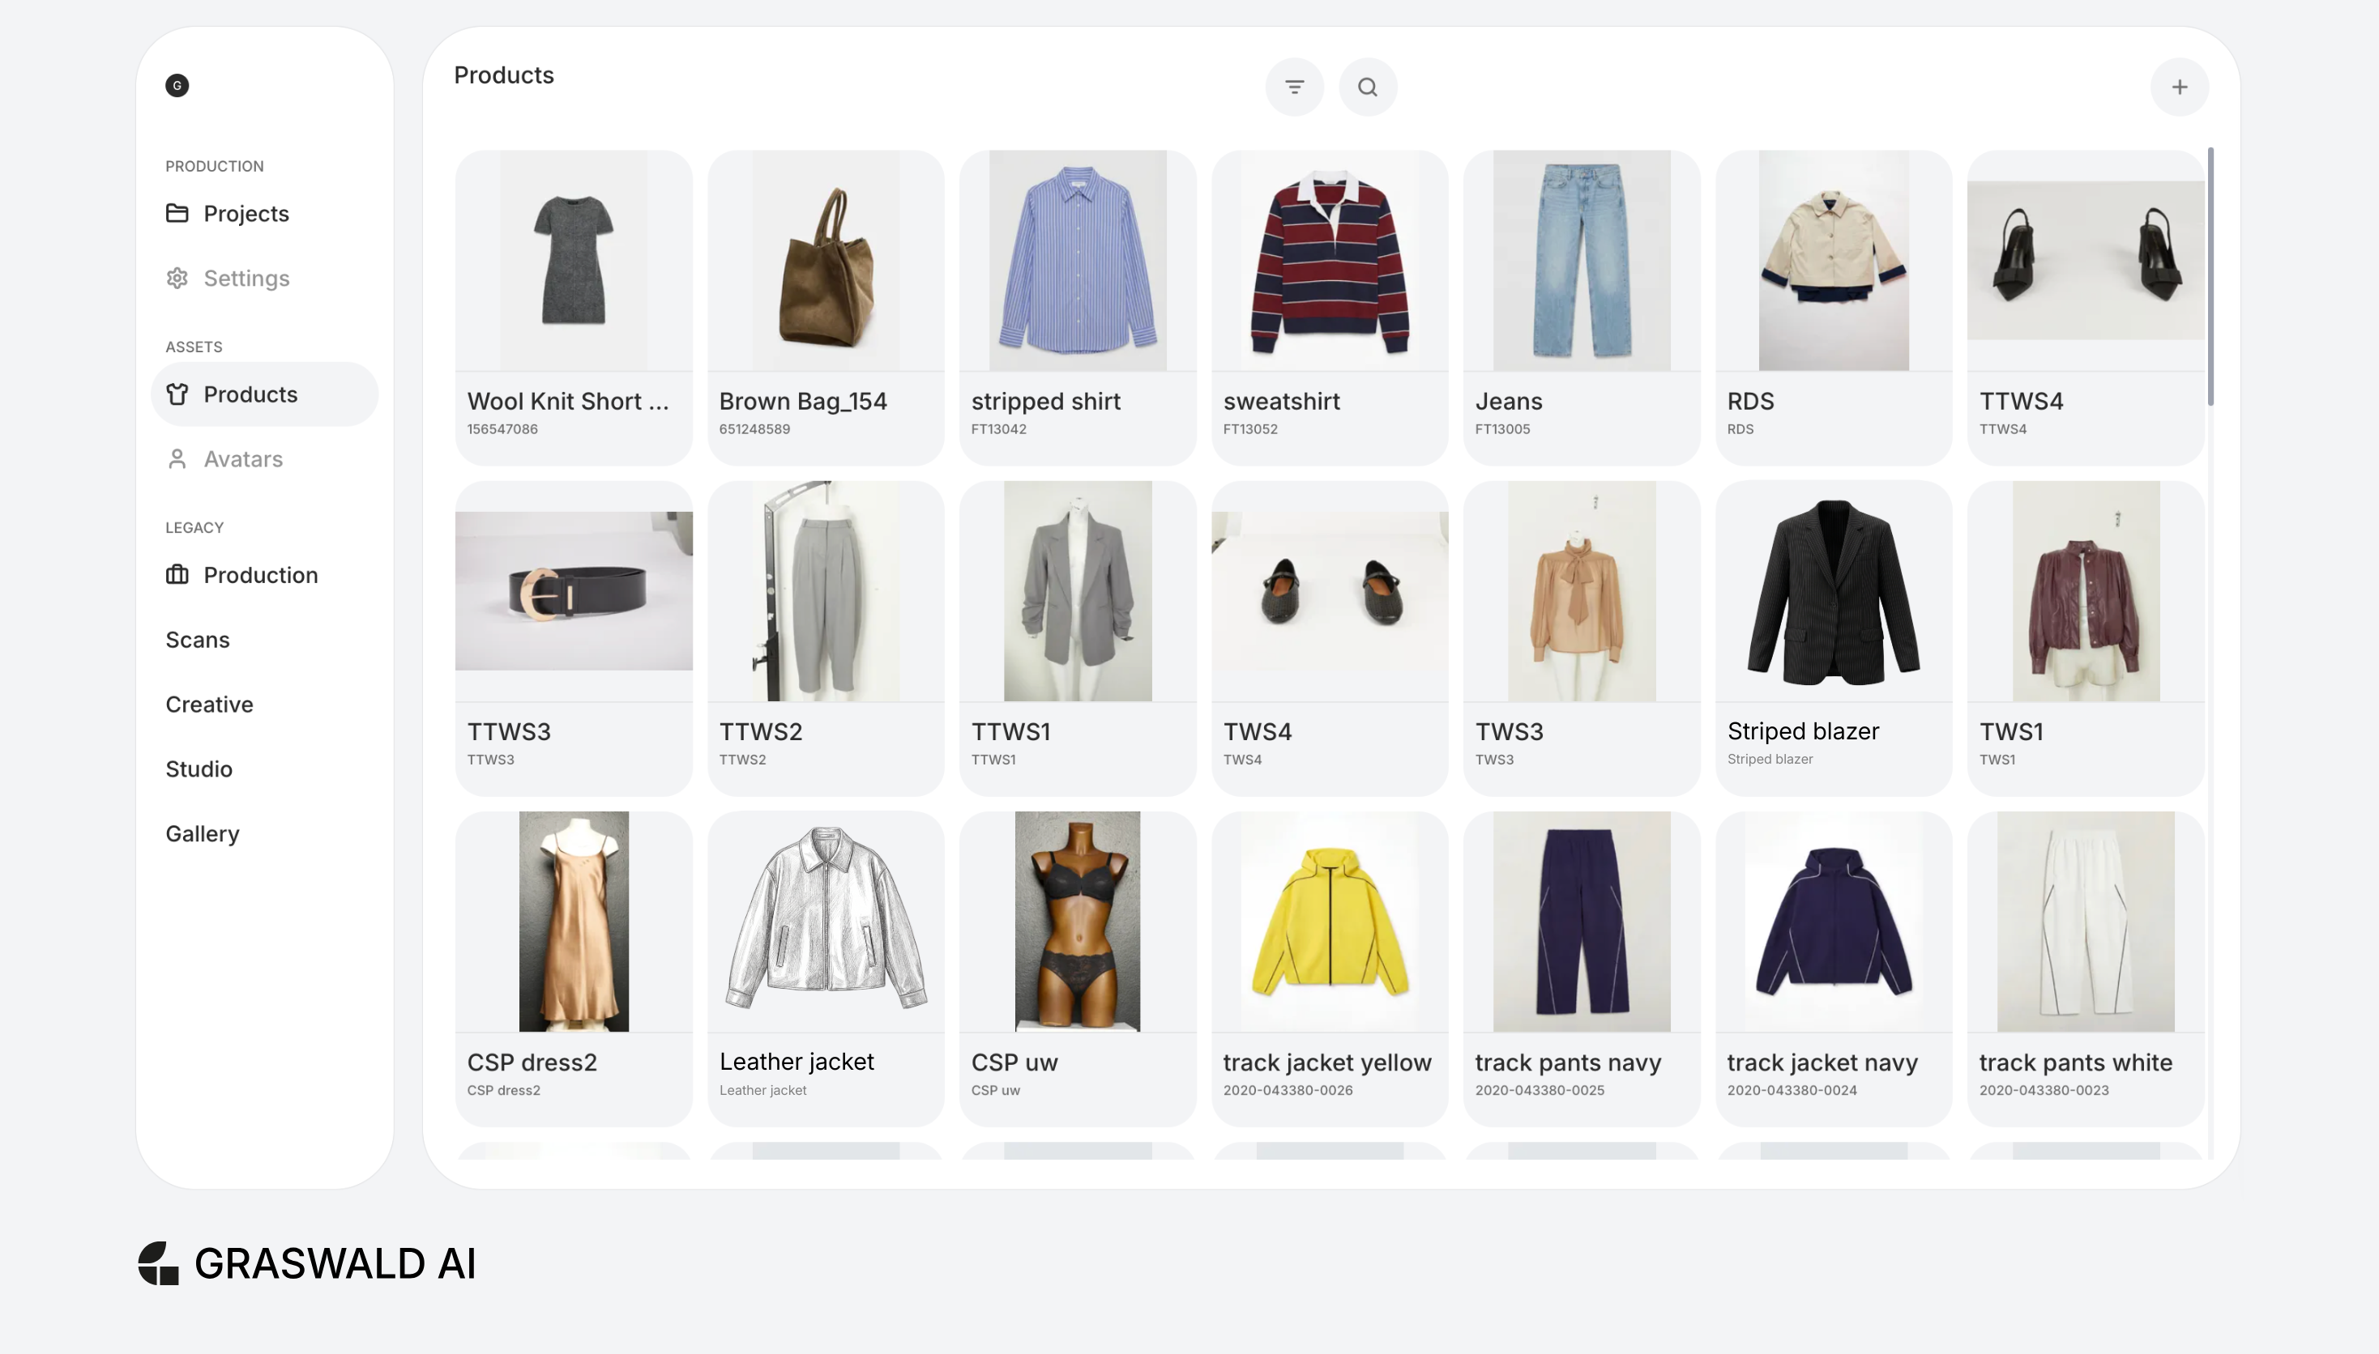This screenshot has height=1354, width=2379.
Task: Select Products label under Assets
Action: pyautogui.click(x=250, y=394)
